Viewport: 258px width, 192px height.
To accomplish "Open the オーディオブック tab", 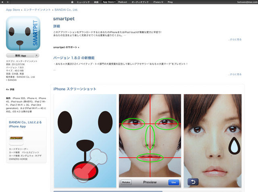I will pyautogui.click(x=140, y=2).
